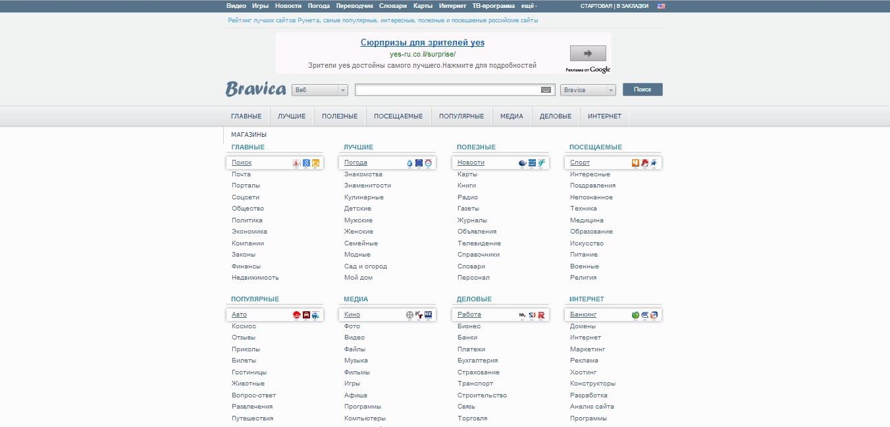890x427 pixels.
Task: Open the Сюрпризы для зрителей yes ad link
Action: pos(423,43)
